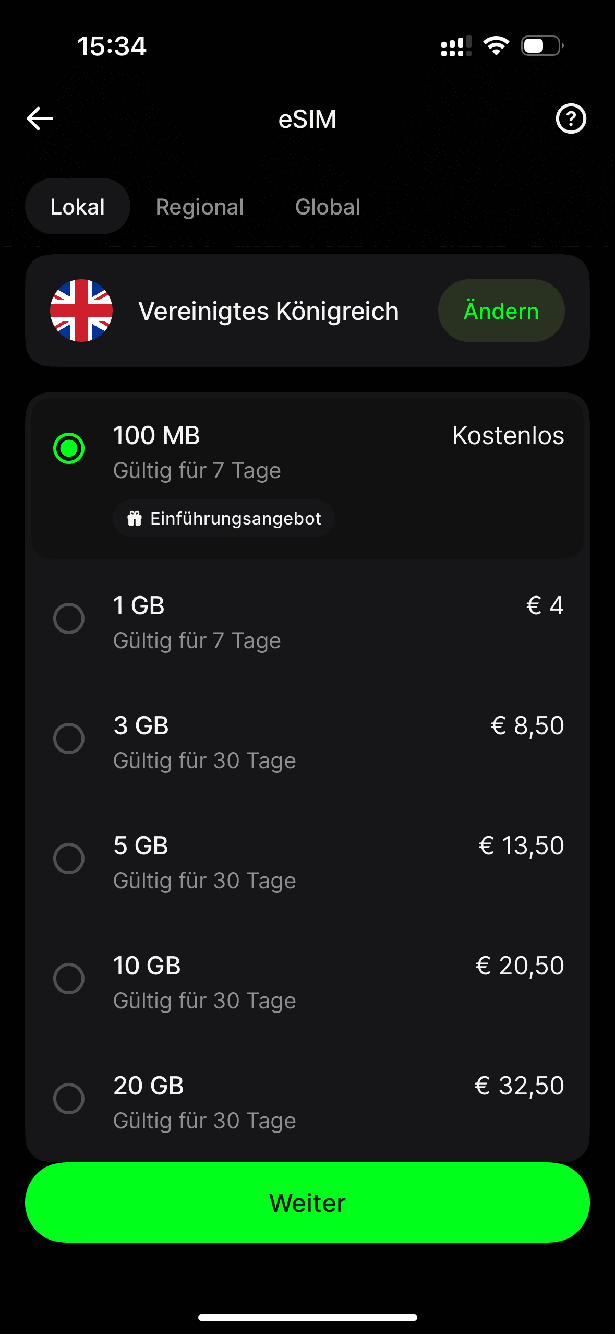Tap the green Weiter button
The height and width of the screenshot is (1334, 615).
pyautogui.click(x=307, y=1202)
